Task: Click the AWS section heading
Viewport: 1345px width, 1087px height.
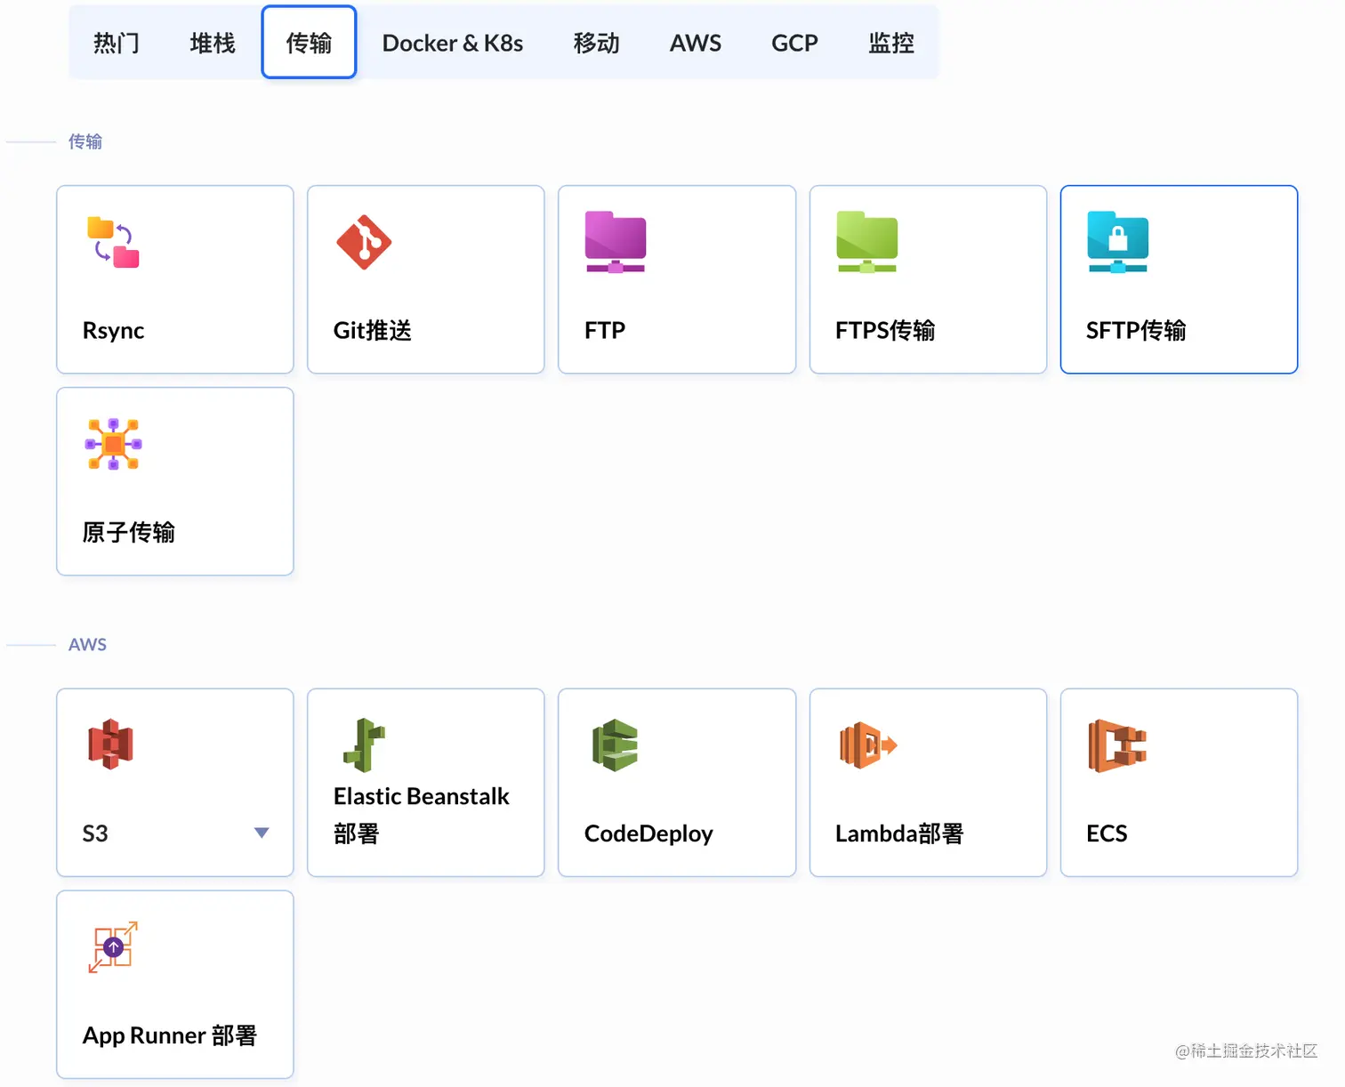Action: point(87,644)
